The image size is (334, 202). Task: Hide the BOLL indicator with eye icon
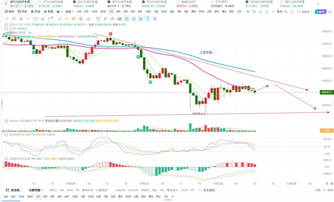(30, 32)
